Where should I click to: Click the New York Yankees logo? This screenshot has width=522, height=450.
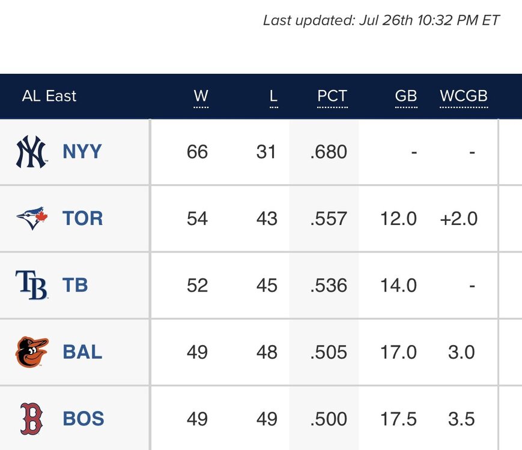pyautogui.click(x=31, y=152)
